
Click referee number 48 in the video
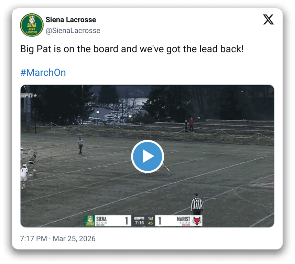[197, 204]
